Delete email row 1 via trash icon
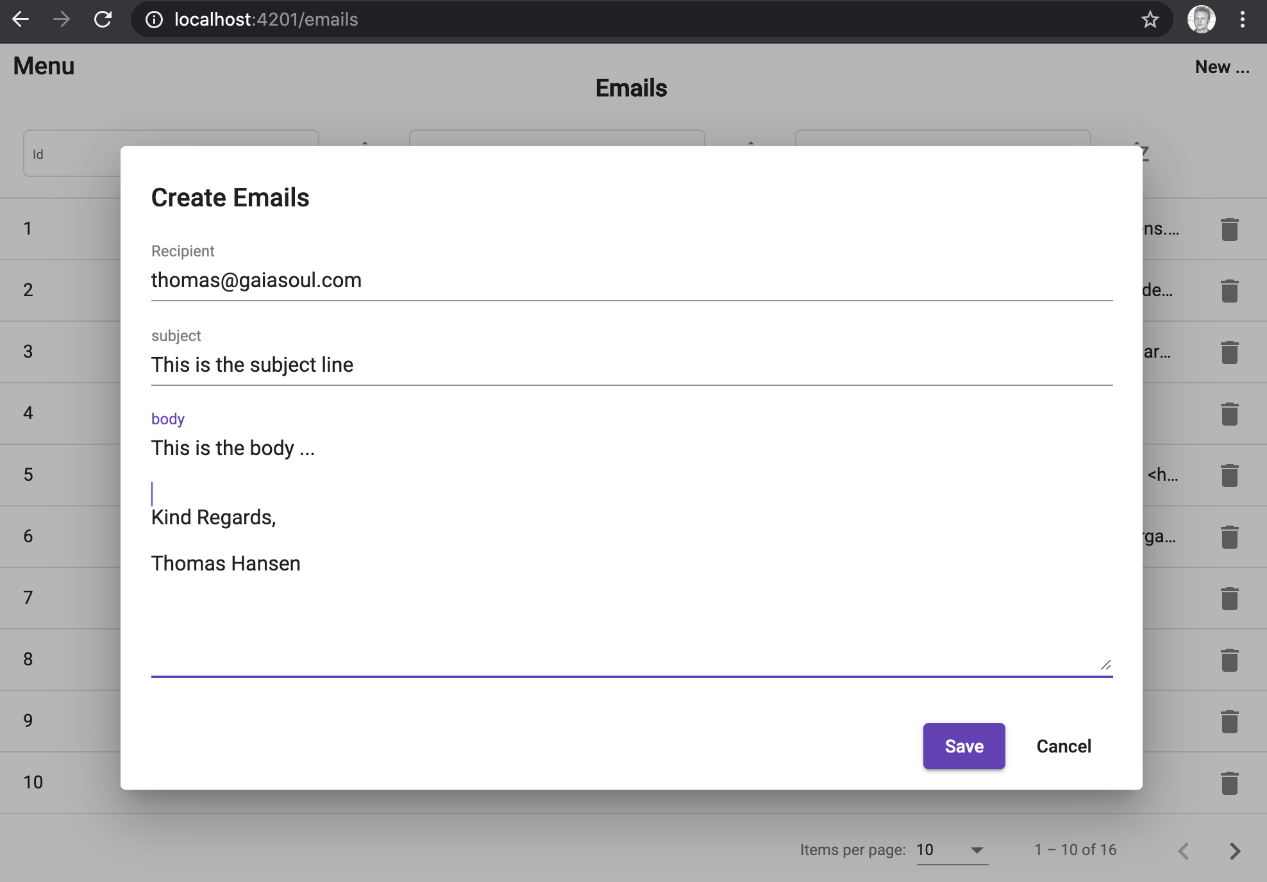The height and width of the screenshot is (882, 1267). (x=1229, y=229)
